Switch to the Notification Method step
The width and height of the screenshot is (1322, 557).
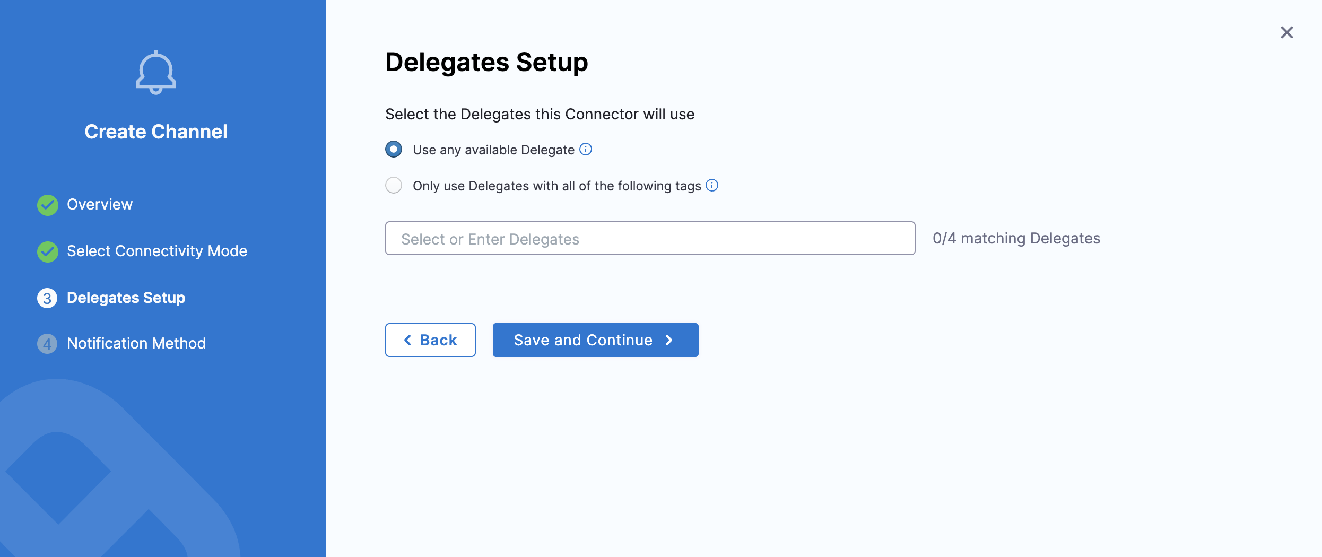[136, 343]
